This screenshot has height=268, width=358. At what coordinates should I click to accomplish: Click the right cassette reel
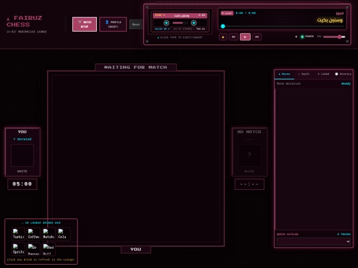194,22
